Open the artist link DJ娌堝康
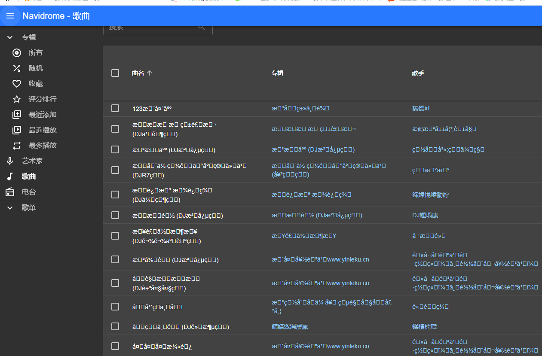Screen dimensions: 542x356 (425, 215)
